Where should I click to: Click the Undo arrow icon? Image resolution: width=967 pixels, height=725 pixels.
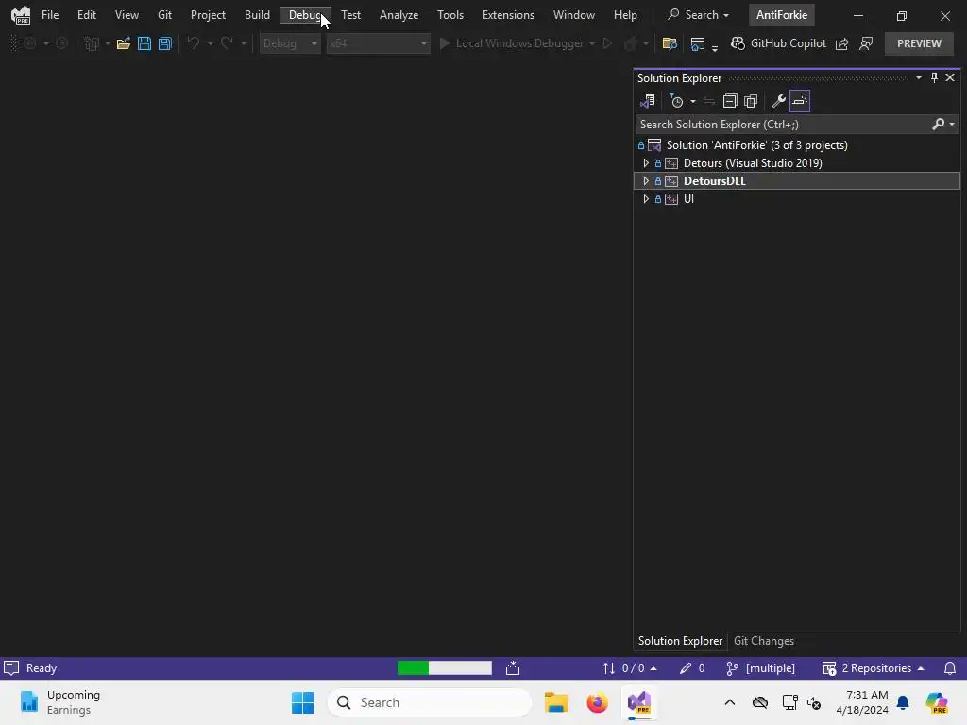[x=194, y=43]
